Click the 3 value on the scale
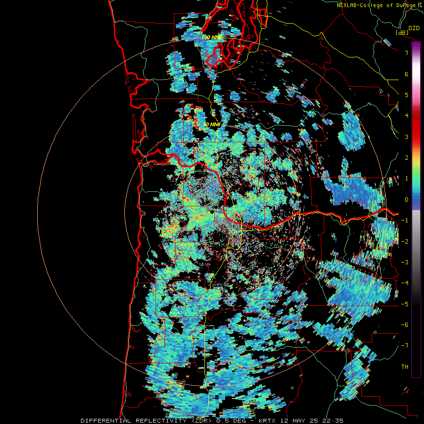424x424 pixels. [x=407, y=137]
